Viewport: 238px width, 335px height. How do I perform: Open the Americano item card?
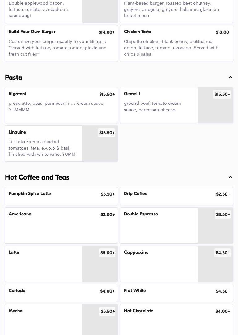click(61, 225)
